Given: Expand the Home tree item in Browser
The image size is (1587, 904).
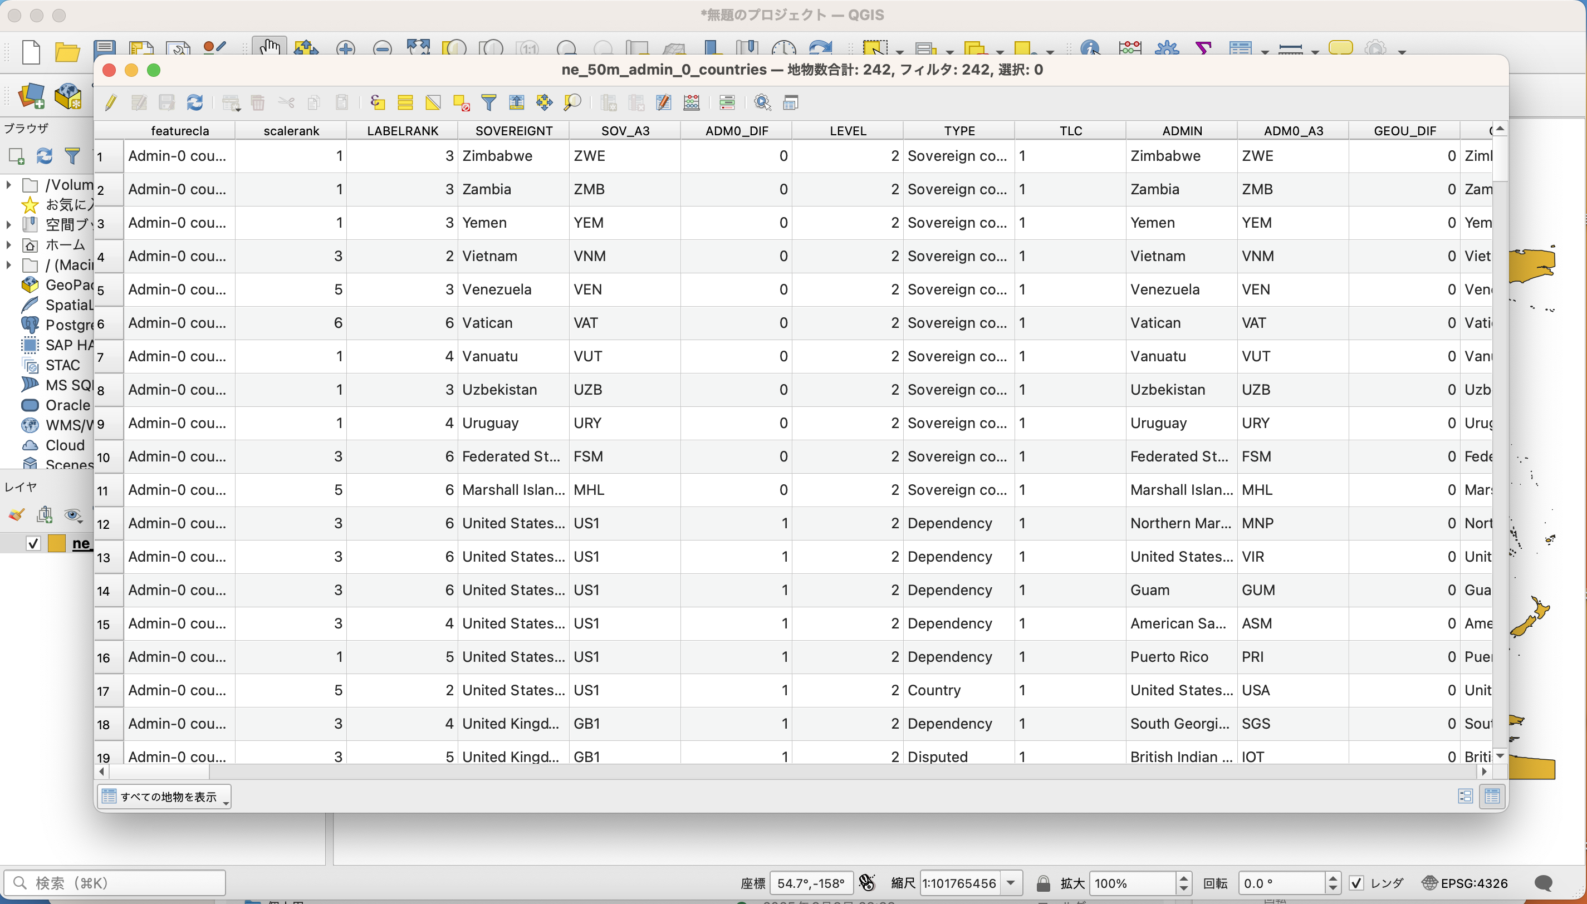Looking at the screenshot, I should tap(9, 244).
